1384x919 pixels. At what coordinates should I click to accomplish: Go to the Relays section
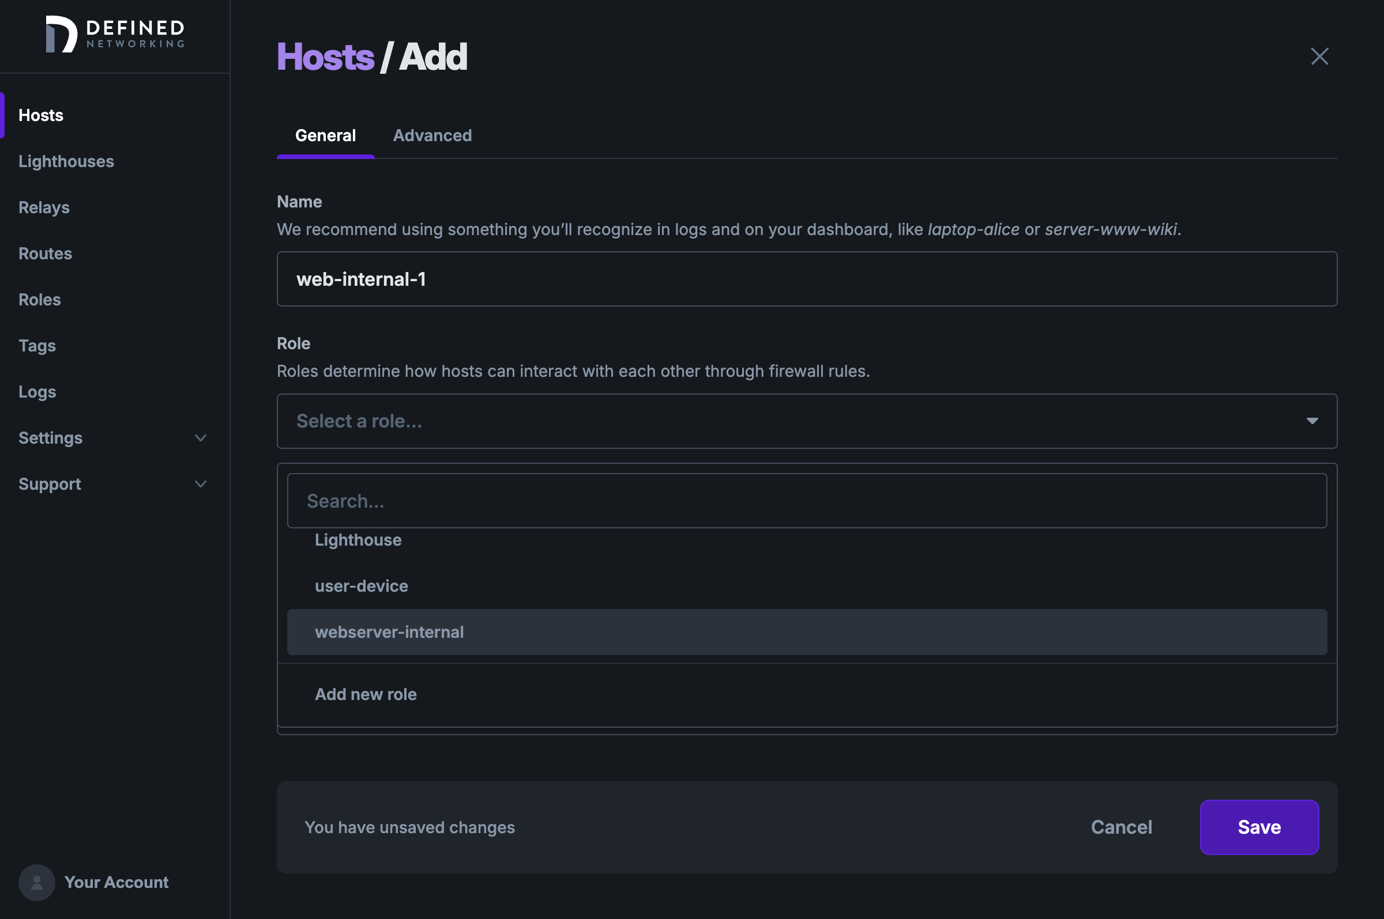44,207
